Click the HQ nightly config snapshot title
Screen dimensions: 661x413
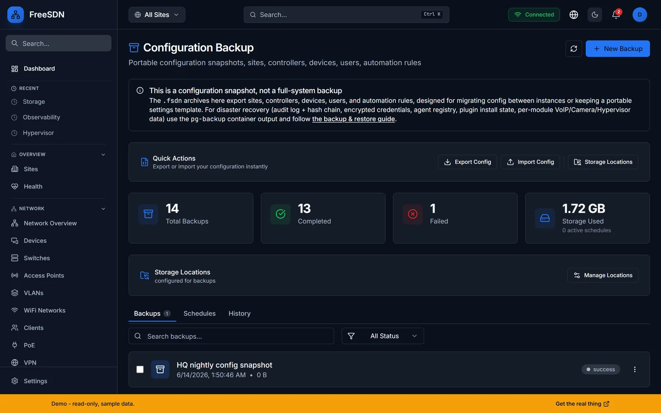pyautogui.click(x=224, y=365)
